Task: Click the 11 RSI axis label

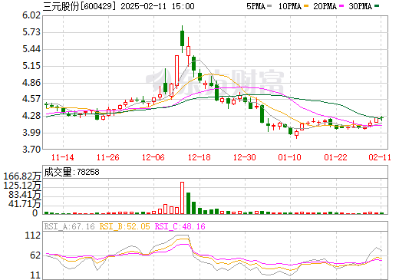Action: tap(35, 275)
